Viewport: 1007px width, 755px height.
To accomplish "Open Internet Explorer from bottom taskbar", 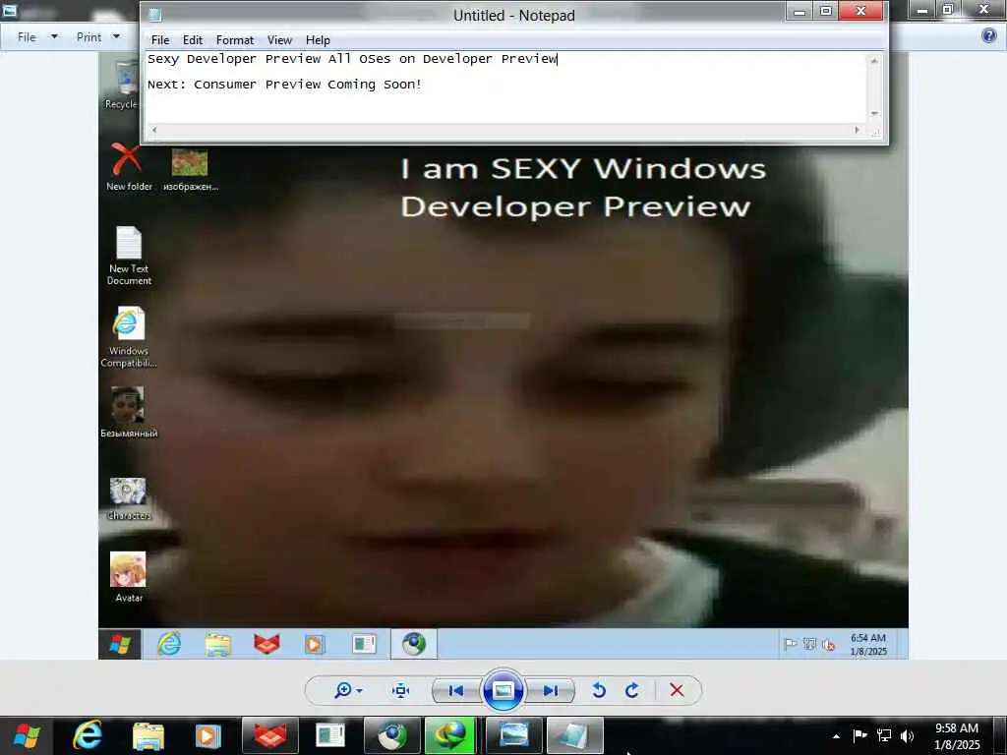I will 87,735.
